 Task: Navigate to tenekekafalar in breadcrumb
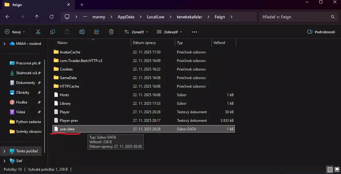click(x=189, y=17)
